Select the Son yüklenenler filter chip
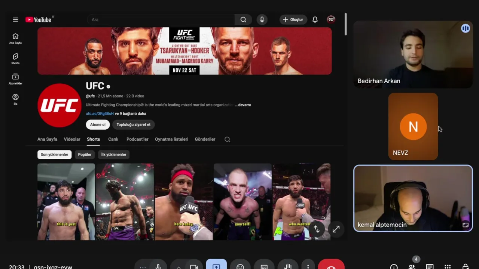This screenshot has height=269, width=479. point(55,155)
